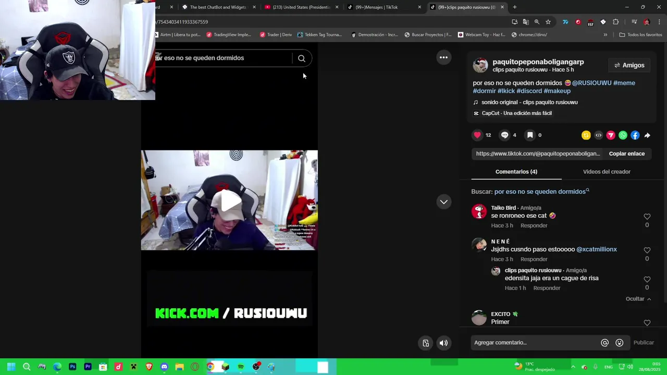Open the three-dots video options menu

(x=443, y=57)
